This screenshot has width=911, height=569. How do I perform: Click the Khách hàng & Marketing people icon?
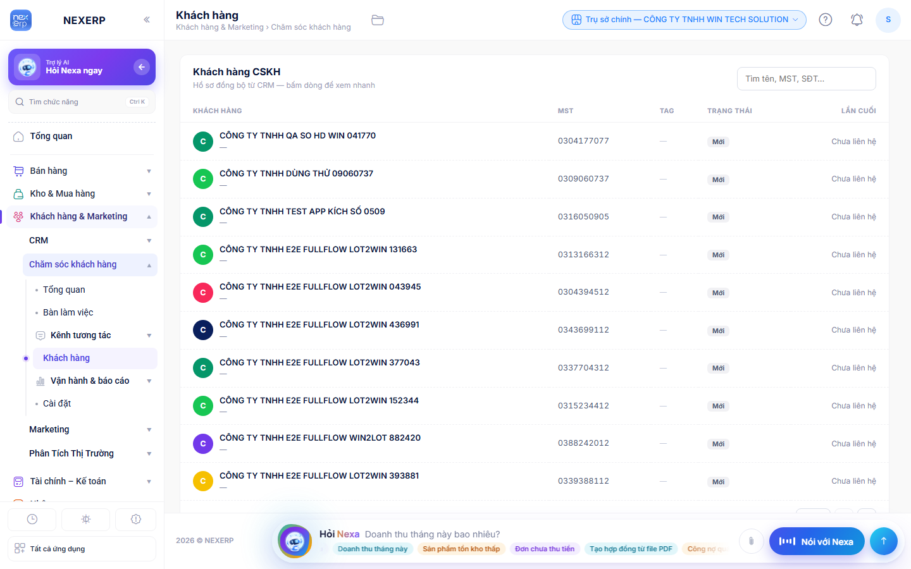(x=18, y=216)
